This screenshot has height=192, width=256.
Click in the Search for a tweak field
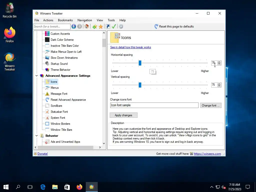click(x=52, y=26)
